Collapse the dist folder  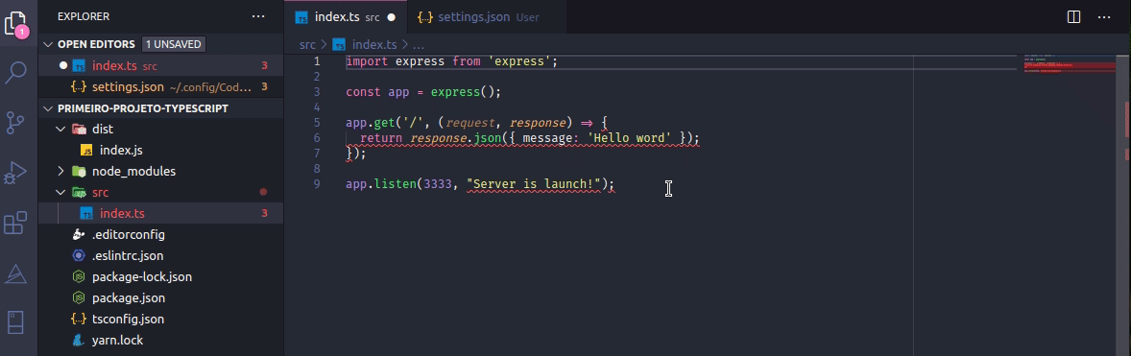pos(60,130)
